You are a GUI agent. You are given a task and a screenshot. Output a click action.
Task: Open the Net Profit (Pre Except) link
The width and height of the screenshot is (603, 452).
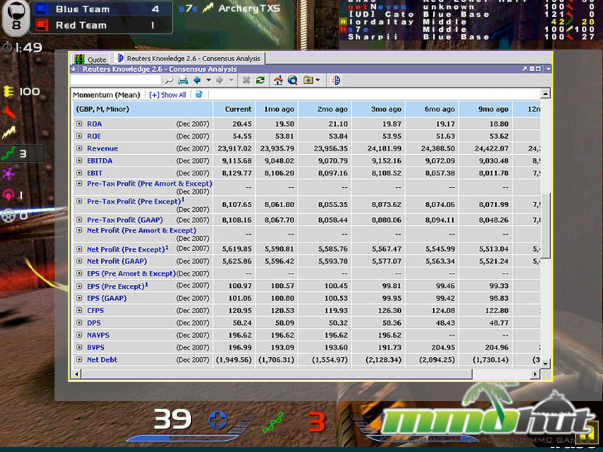click(127, 249)
